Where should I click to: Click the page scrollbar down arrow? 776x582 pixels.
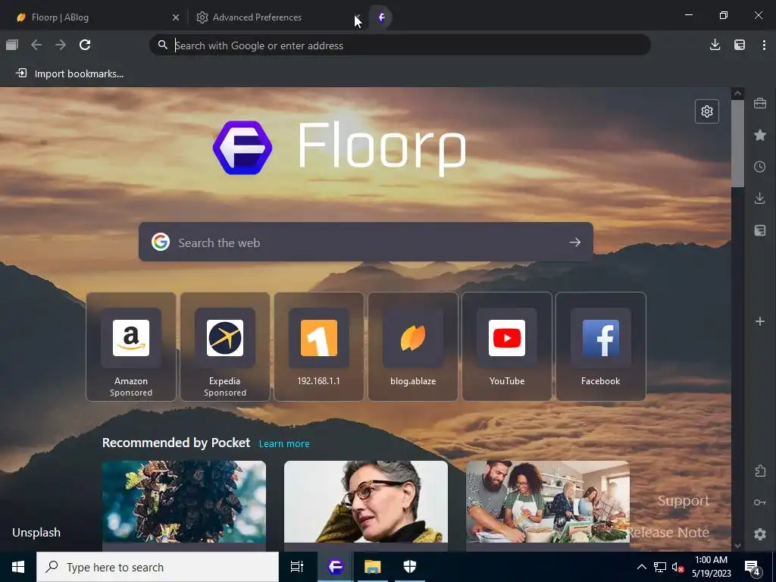point(737,546)
